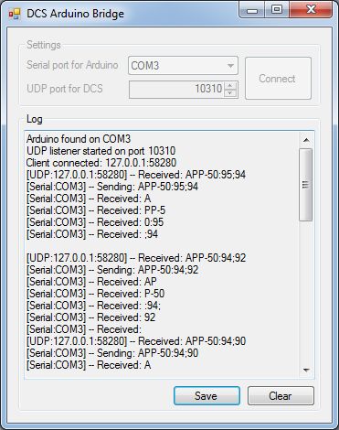The image size is (339, 430).
Task: Click the DCS Arduino Bridge app icon
Action: click(x=15, y=14)
